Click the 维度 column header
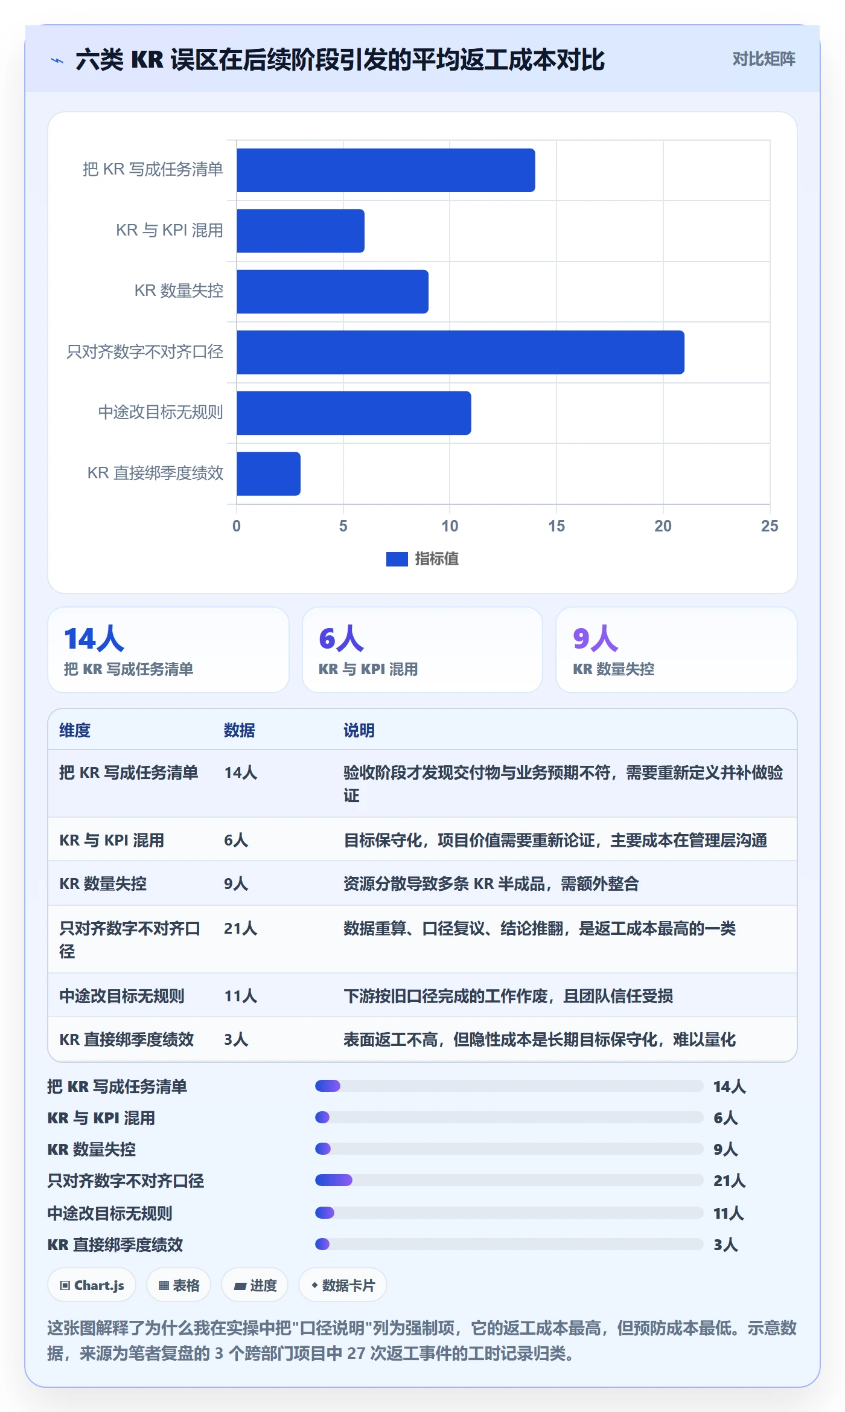Viewport: 845px width, 1412px height. click(75, 730)
